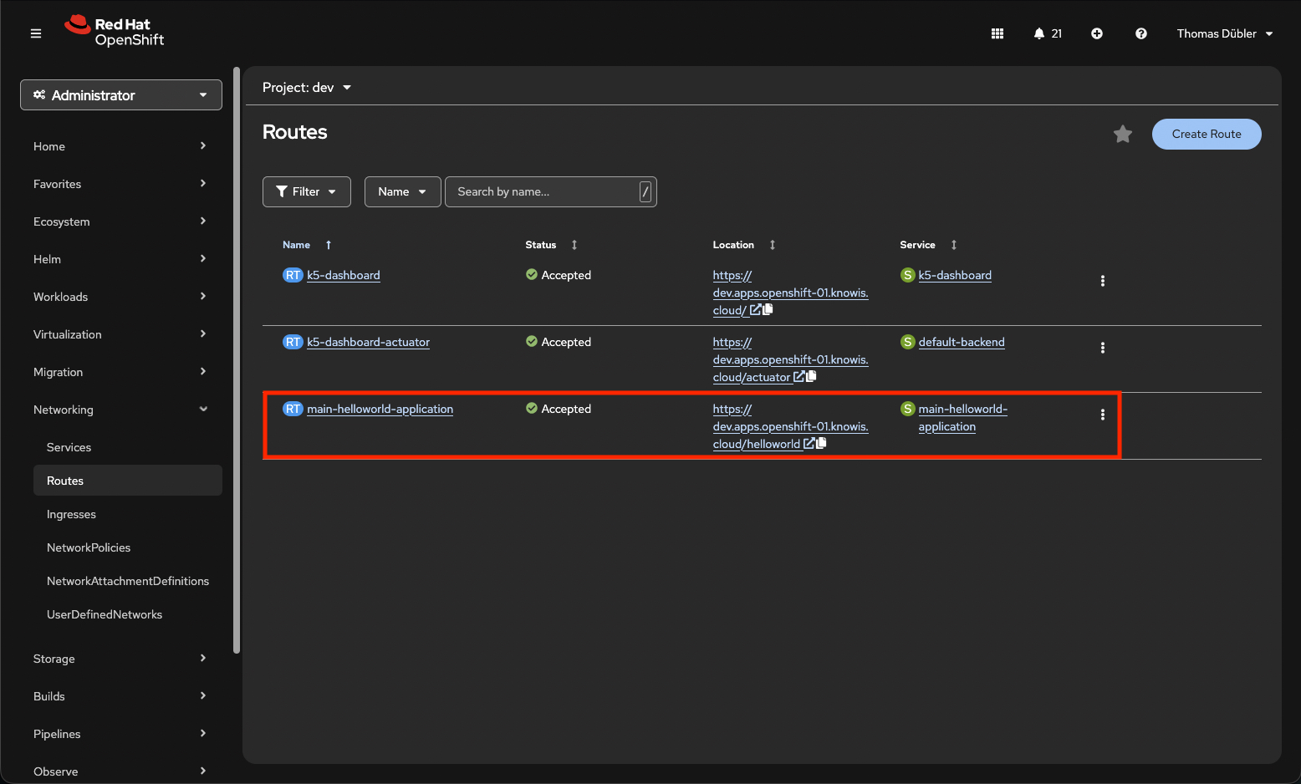The width and height of the screenshot is (1301, 784).
Task: Sort table by Service column
Action: (954, 245)
